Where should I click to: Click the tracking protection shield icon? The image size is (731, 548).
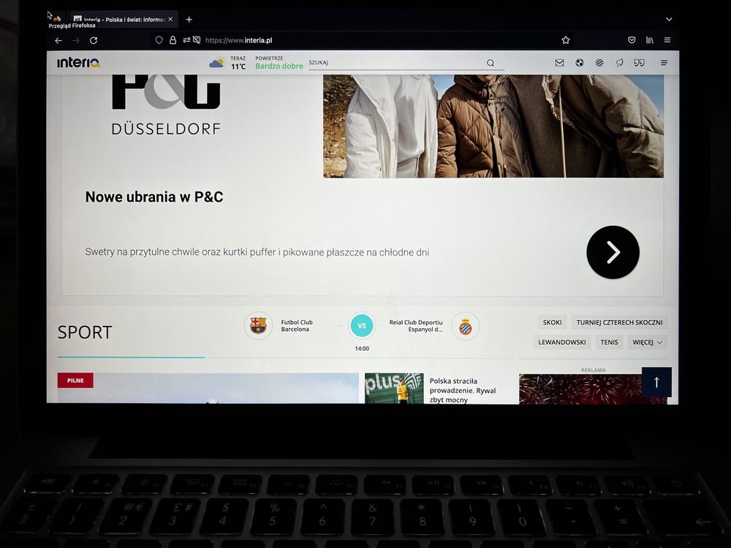click(x=159, y=40)
